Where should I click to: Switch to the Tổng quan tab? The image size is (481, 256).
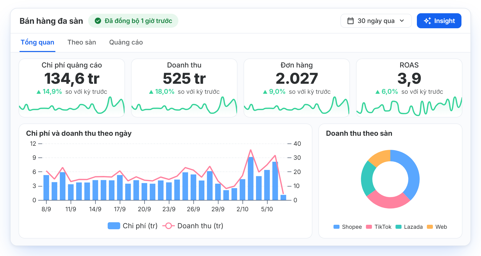(37, 42)
